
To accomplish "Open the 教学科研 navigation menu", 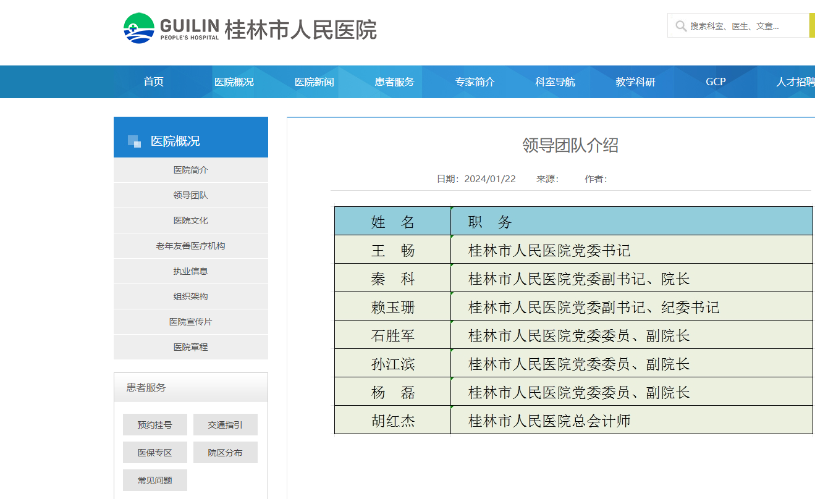I will (x=636, y=82).
